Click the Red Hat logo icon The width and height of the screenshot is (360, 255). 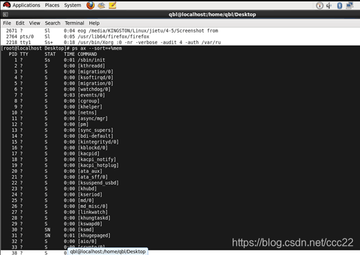[6, 5]
